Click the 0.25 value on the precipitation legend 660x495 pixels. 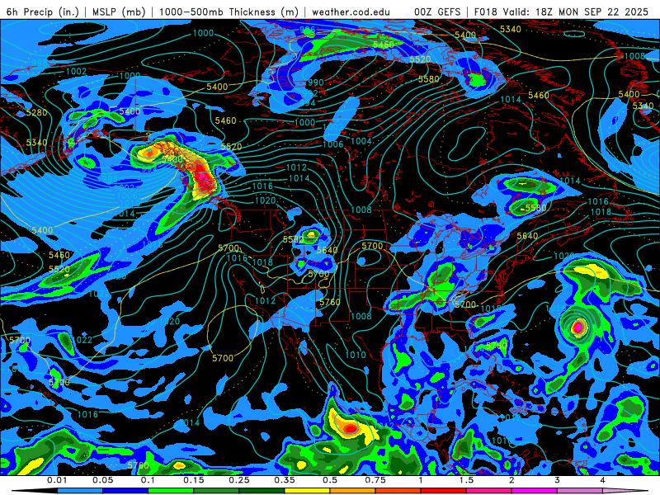coord(239,480)
